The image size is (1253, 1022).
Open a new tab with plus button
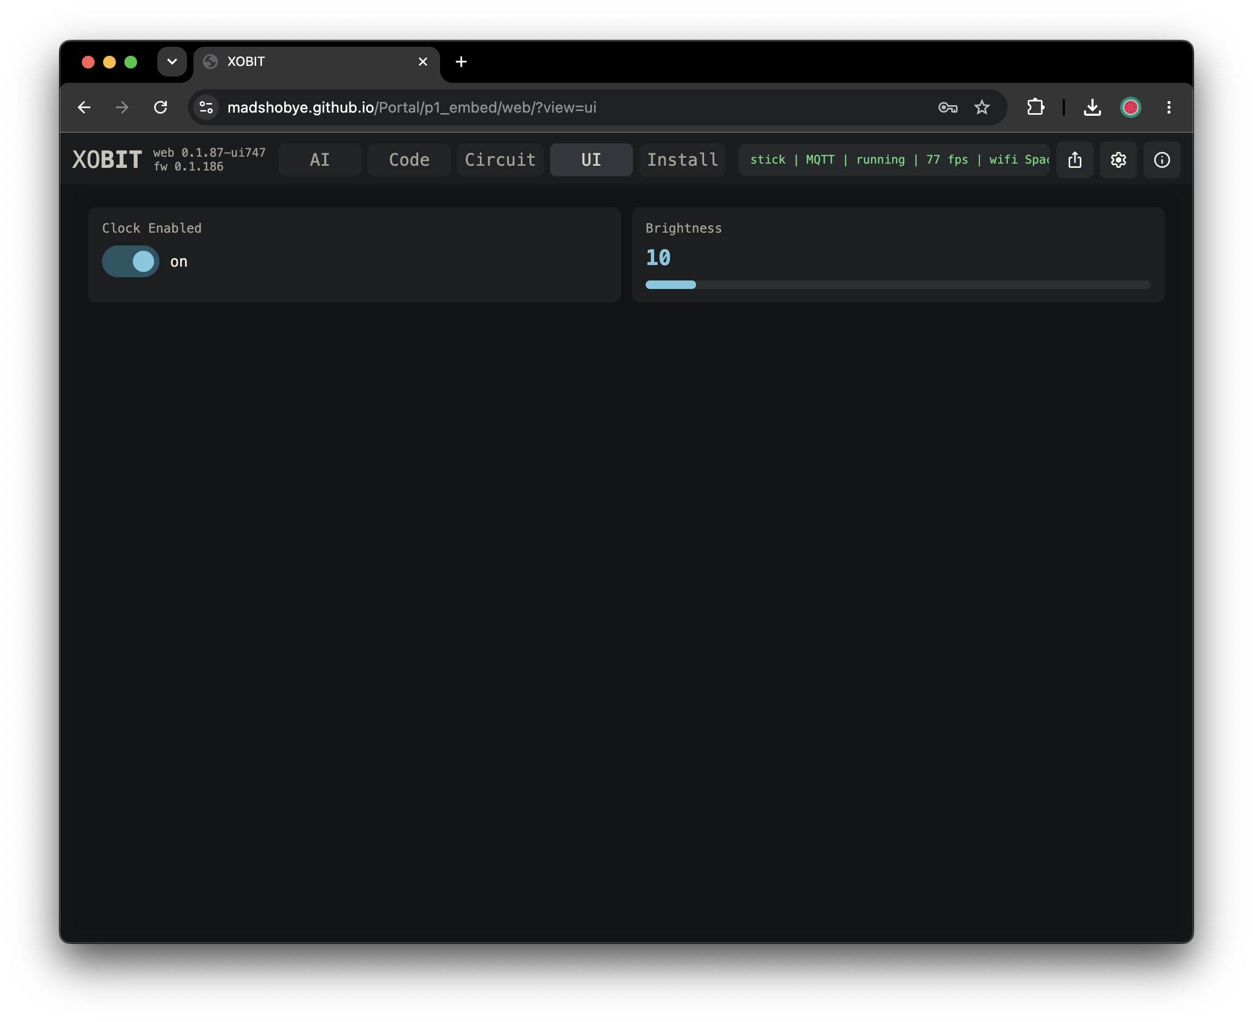461,62
